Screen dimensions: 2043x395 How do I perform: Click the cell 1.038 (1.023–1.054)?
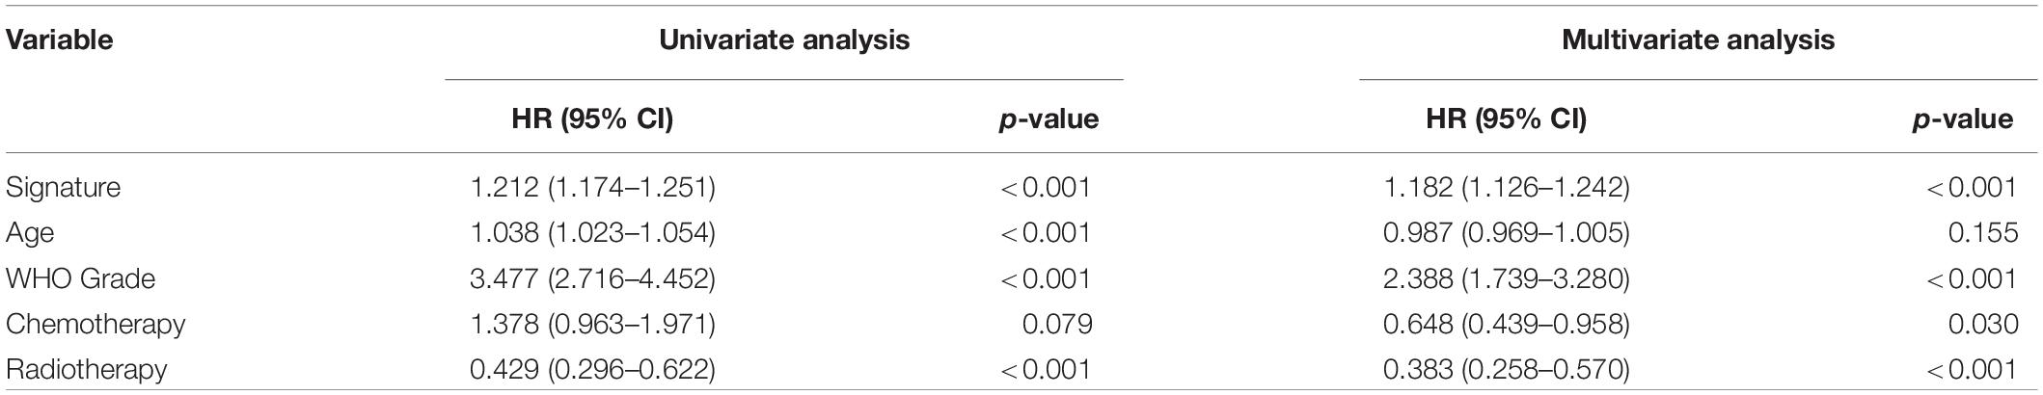(x=592, y=232)
